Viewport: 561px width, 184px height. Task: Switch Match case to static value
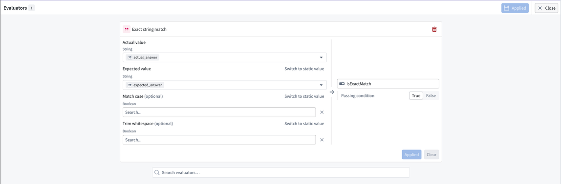tap(304, 96)
